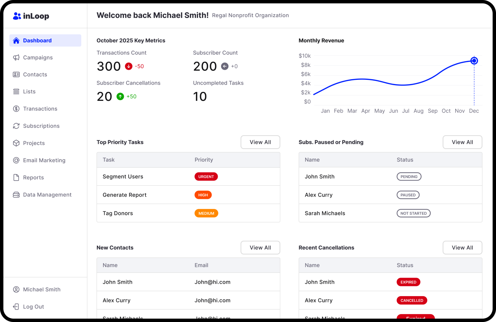Open Michael Smith profile in sidebar
This screenshot has height=322, width=496.
42,289
